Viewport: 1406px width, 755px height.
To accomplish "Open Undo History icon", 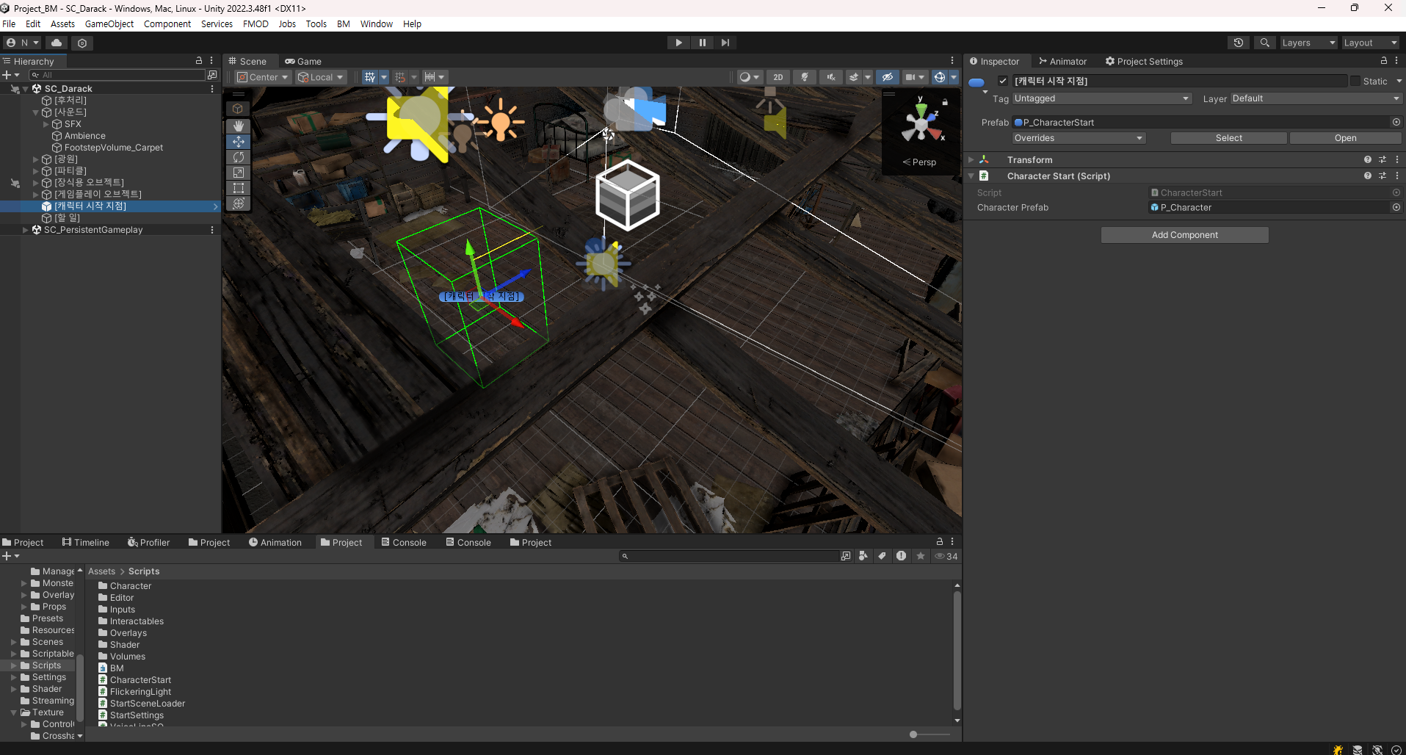I will (1239, 43).
